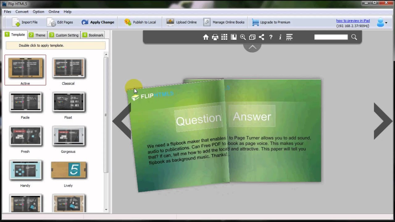Click Upgrade to Premium
The image size is (395, 222).
click(x=271, y=22)
